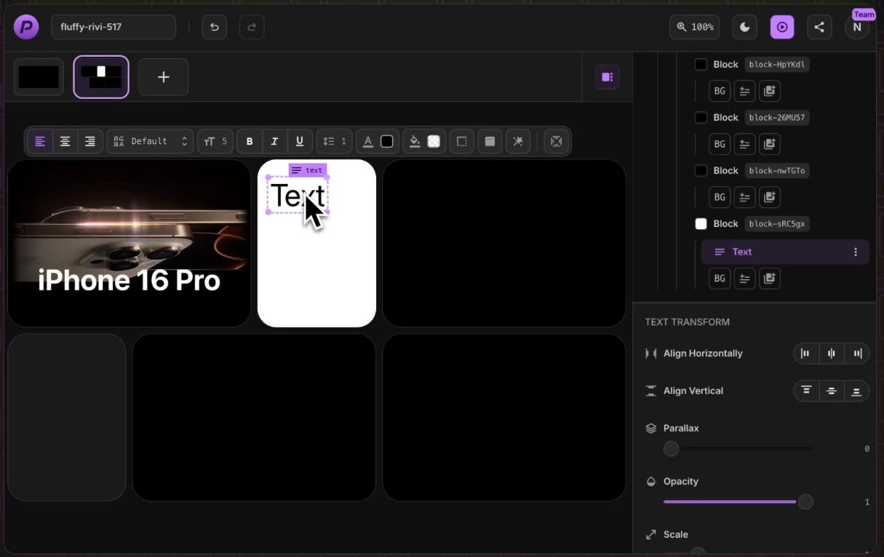Click the italic formatting icon
Viewport: 884px width, 557px height.
point(274,141)
